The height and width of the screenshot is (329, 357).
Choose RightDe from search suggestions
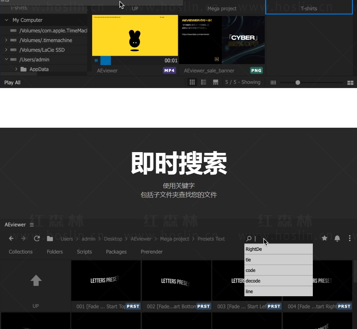point(279,249)
